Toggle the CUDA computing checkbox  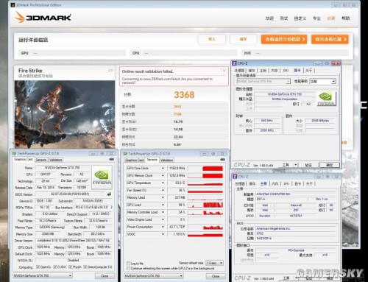click(x=55, y=267)
